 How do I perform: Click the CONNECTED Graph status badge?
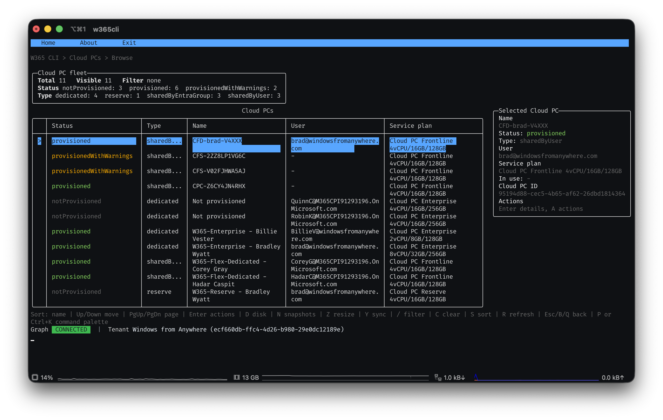tap(71, 330)
